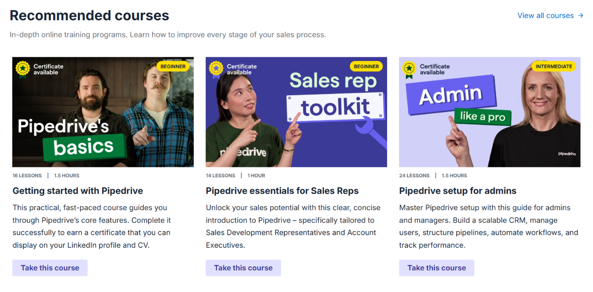This screenshot has height=292, width=593.
Task: Click the In-depth online training programs subtitle
Action: tap(168, 35)
